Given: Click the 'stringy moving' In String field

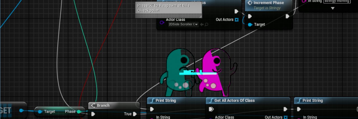Looking at the screenshot, I should pos(337,1).
